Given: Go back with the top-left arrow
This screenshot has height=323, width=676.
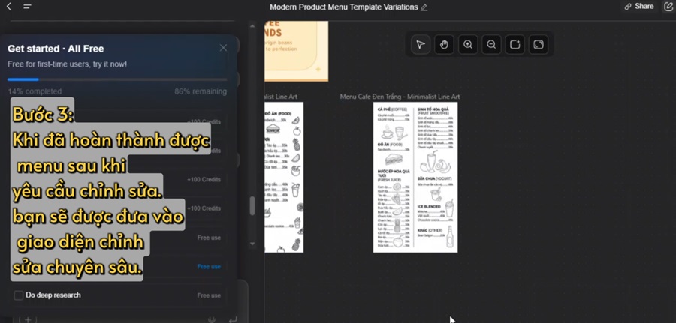Looking at the screenshot, I should point(8,7).
